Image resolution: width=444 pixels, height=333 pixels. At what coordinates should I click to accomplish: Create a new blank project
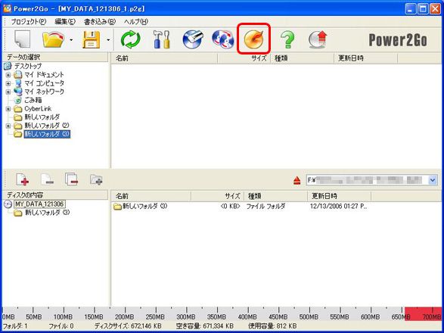pos(23,39)
